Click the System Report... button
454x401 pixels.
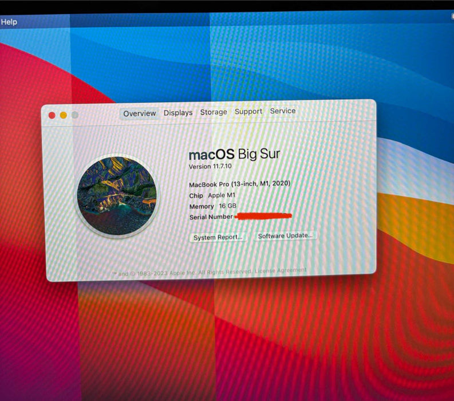[x=218, y=237]
